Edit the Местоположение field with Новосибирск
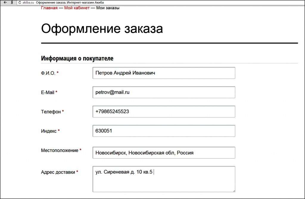This screenshot has height=199, width=305. coord(164,153)
